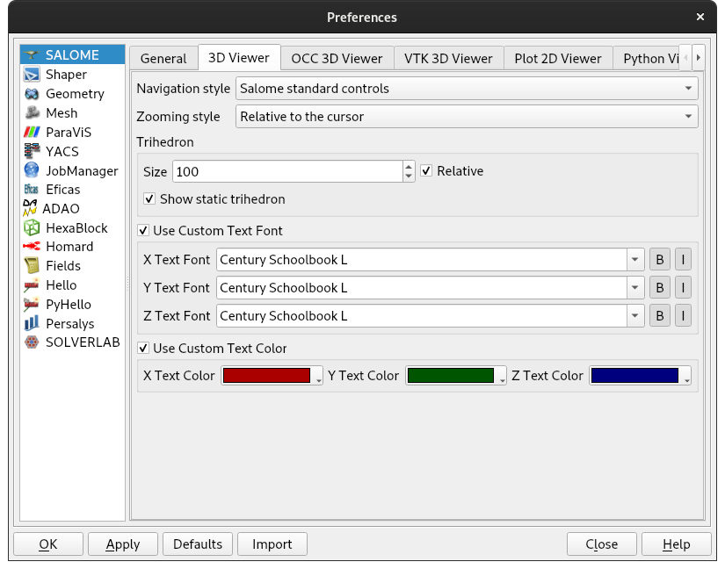
Task: Toggle italic for Y Text Font
Action: click(x=683, y=288)
